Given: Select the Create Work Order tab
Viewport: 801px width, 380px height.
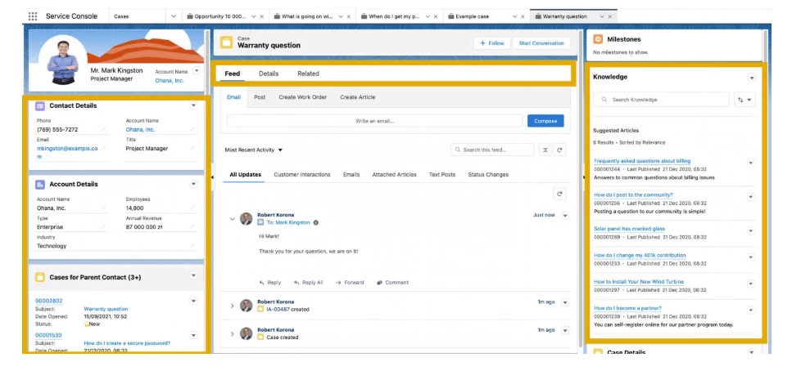Looking at the screenshot, I should pyautogui.click(x=302, y=97).
